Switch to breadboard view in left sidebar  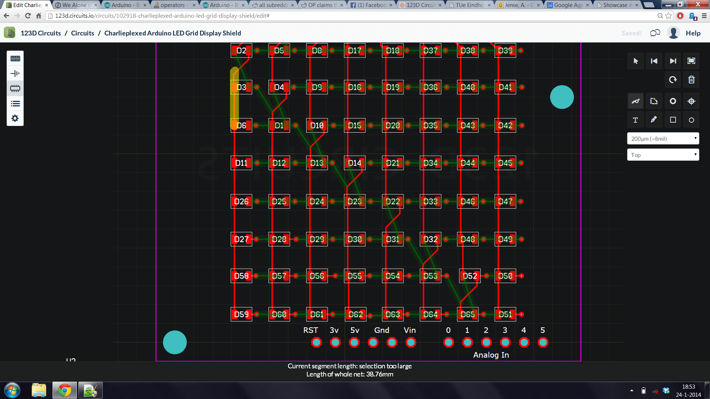click(x=15, y=58)
